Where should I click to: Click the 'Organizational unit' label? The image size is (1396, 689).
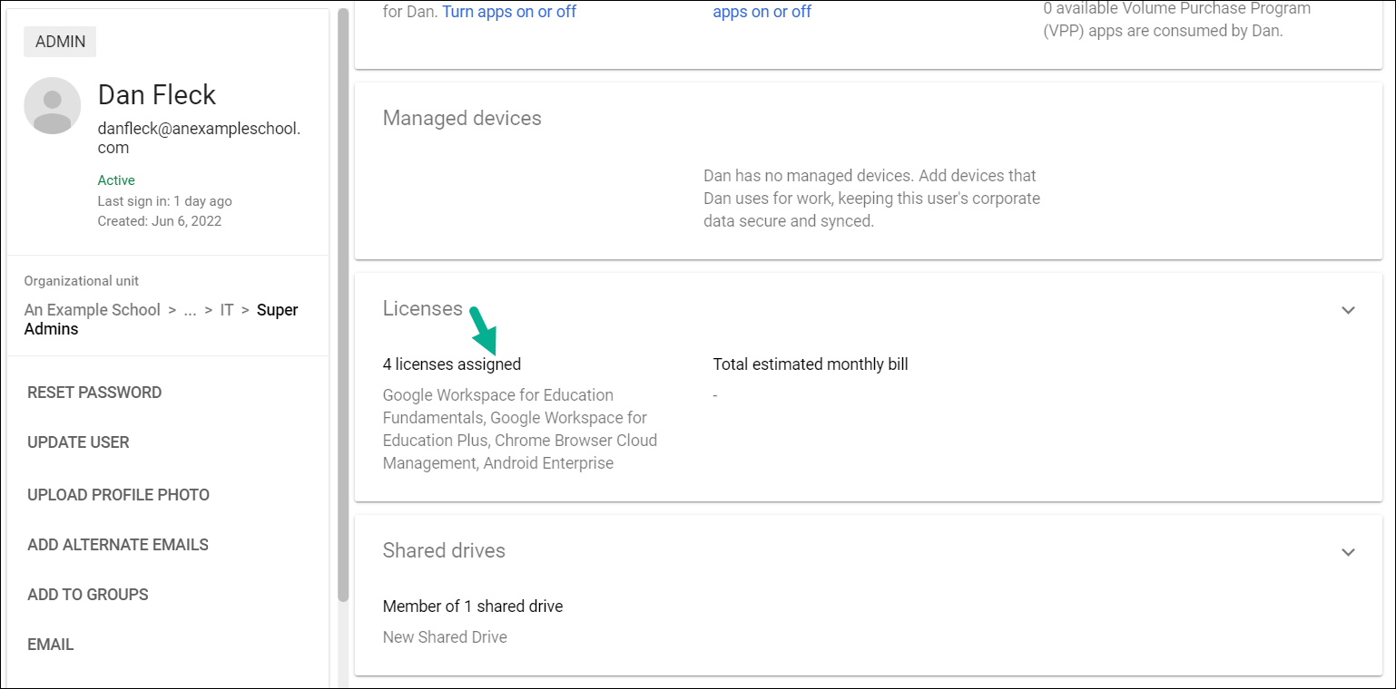pos(82,281)
